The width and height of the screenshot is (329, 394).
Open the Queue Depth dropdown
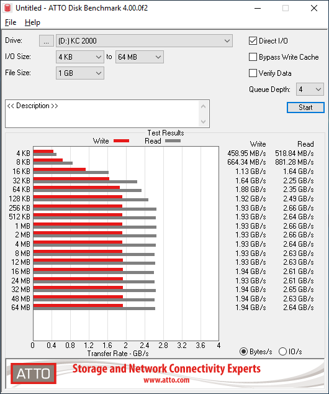click(x=310, y=89)
